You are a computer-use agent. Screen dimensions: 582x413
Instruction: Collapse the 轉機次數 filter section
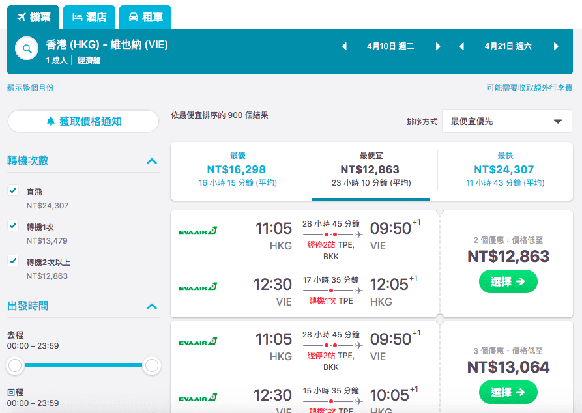(x=152, y=161)
